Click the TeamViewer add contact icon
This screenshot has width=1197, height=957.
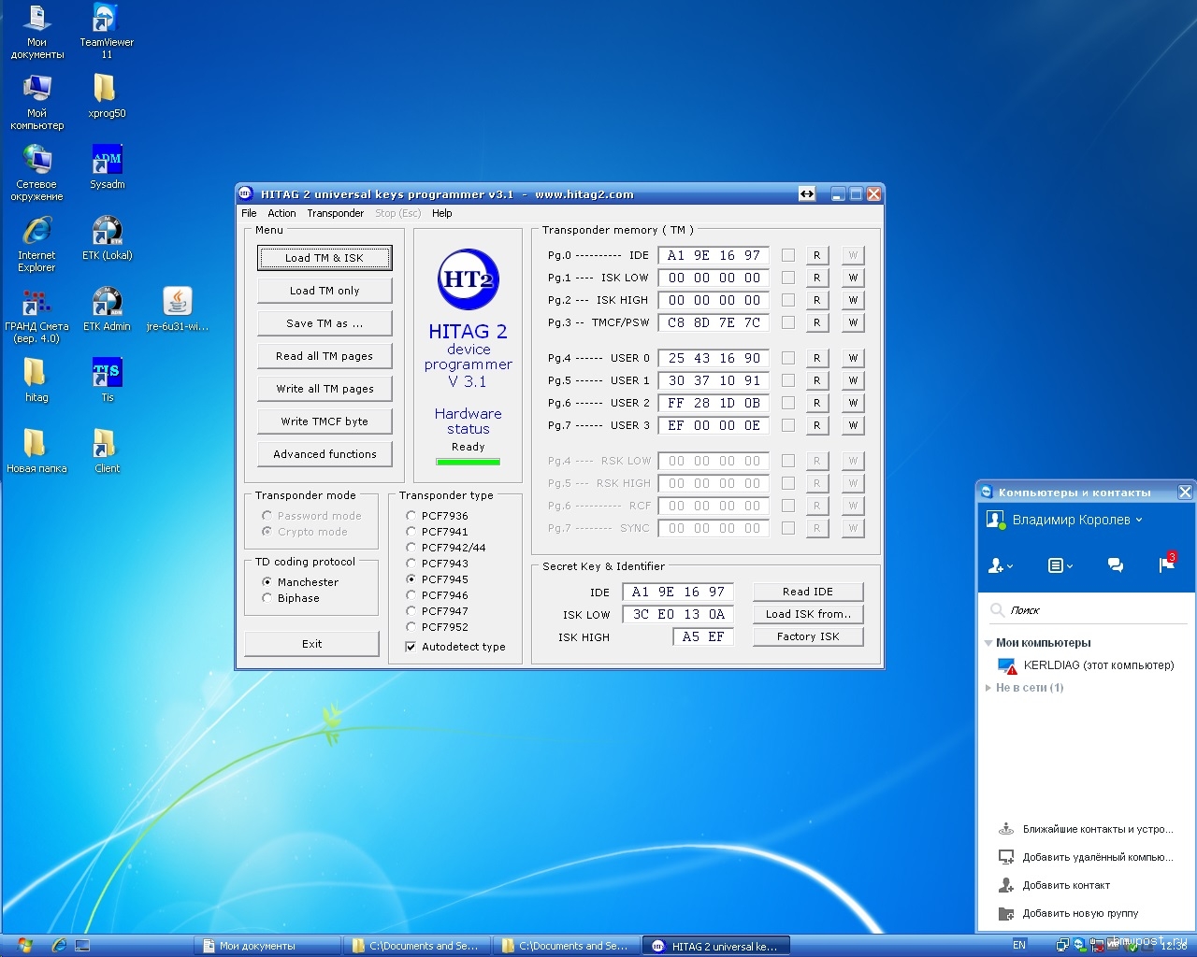point(1000,565)
